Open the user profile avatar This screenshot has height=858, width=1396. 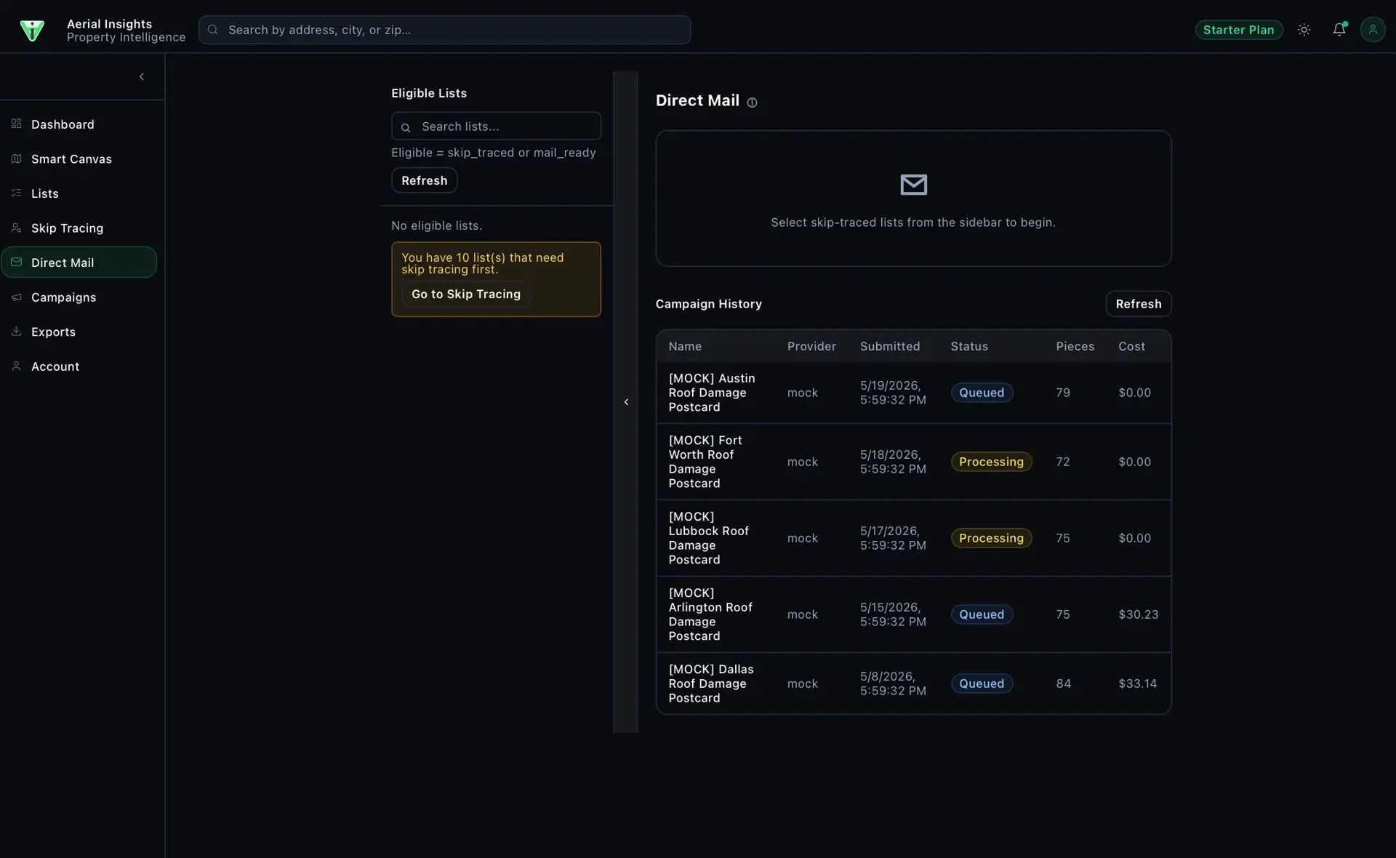coord(1373,30)
